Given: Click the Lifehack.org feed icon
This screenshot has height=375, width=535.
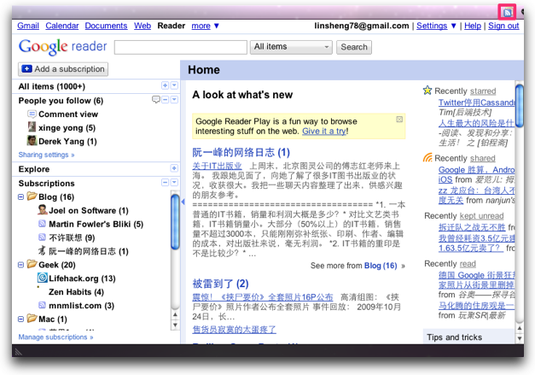Looking at the screenshot, I should (42, 278).
